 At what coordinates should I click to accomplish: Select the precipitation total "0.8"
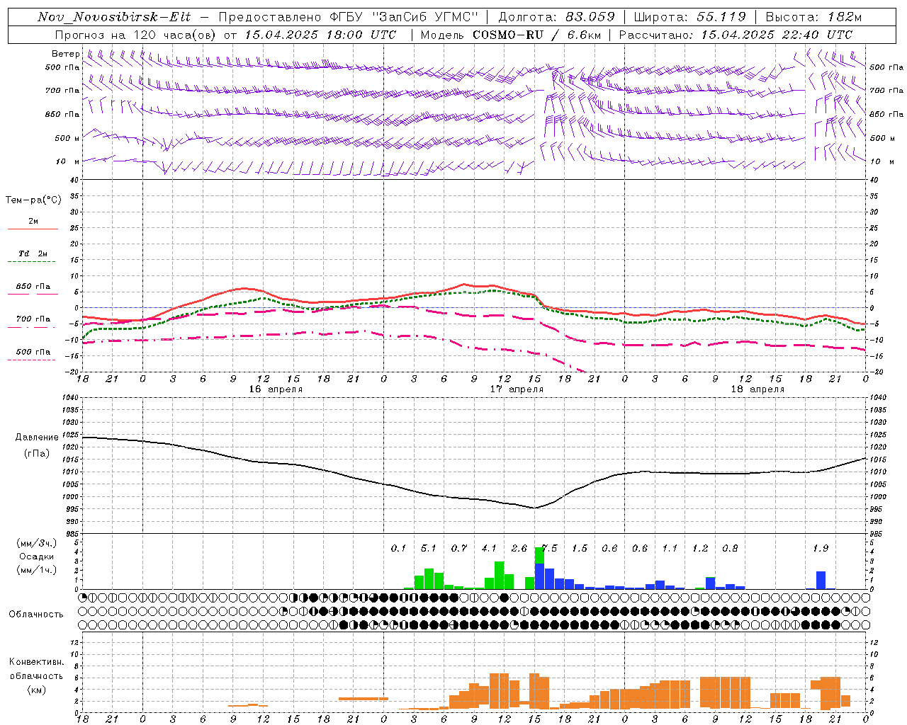tap(730, 549)
